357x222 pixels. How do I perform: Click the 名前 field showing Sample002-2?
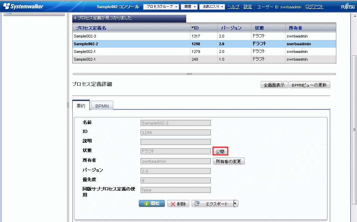click(176, 123)
